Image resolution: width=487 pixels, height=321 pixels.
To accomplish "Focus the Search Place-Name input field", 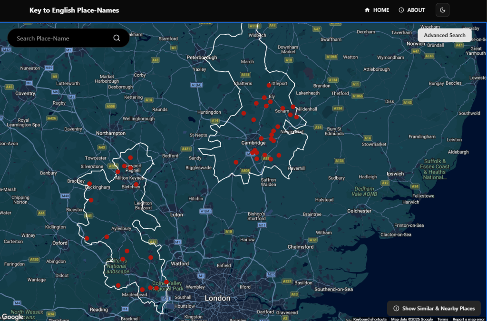I will (x=62, y=38).
